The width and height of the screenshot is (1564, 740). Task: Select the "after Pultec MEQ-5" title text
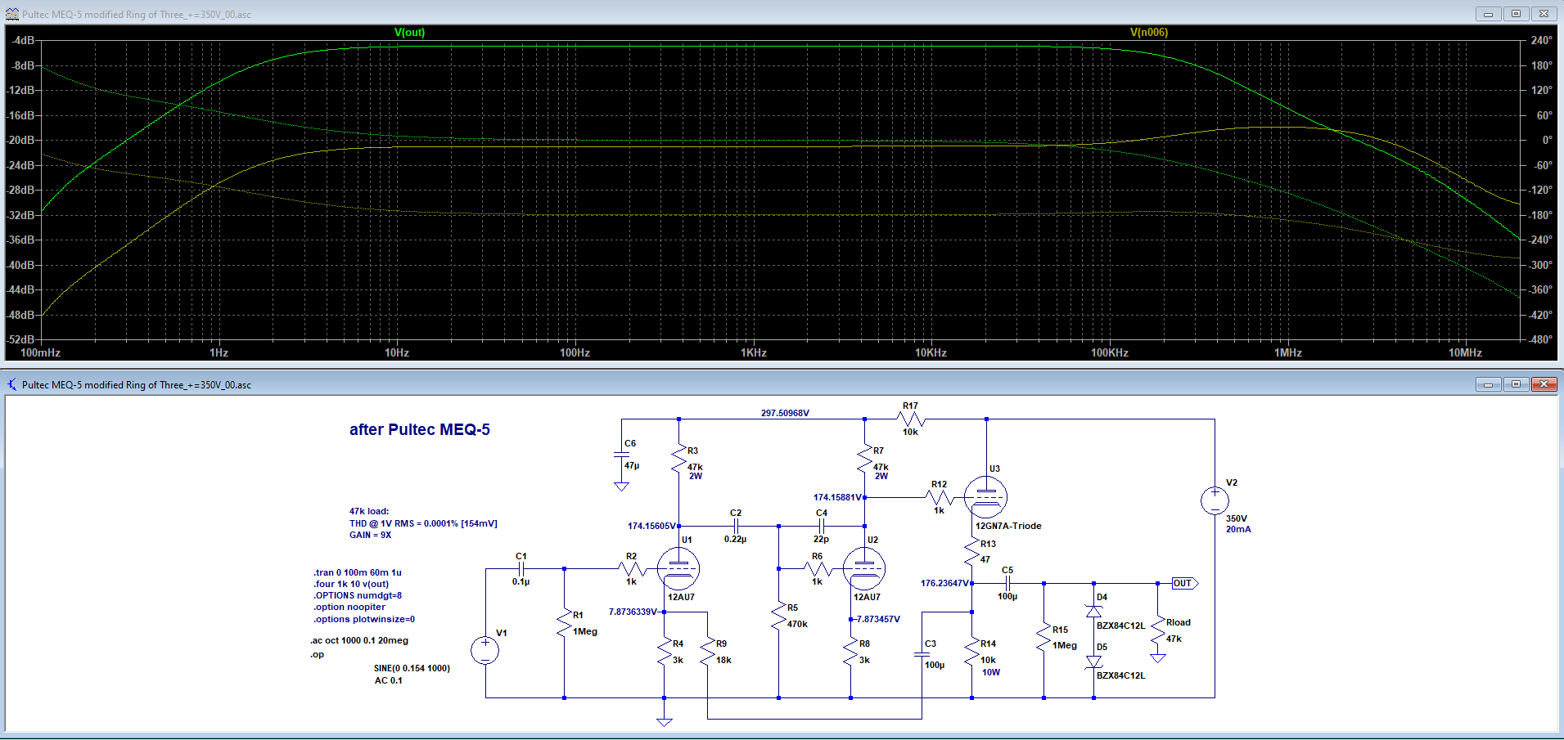420,429
